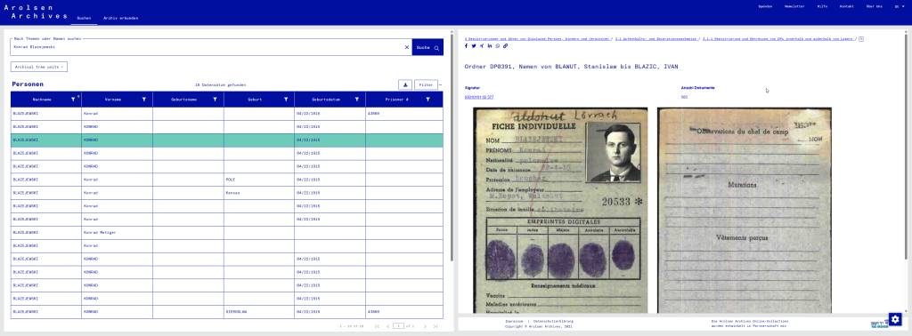Viewport: 912px width, 336px height.
Task: Go to last page of results
Action: click(x=435, y=326)
